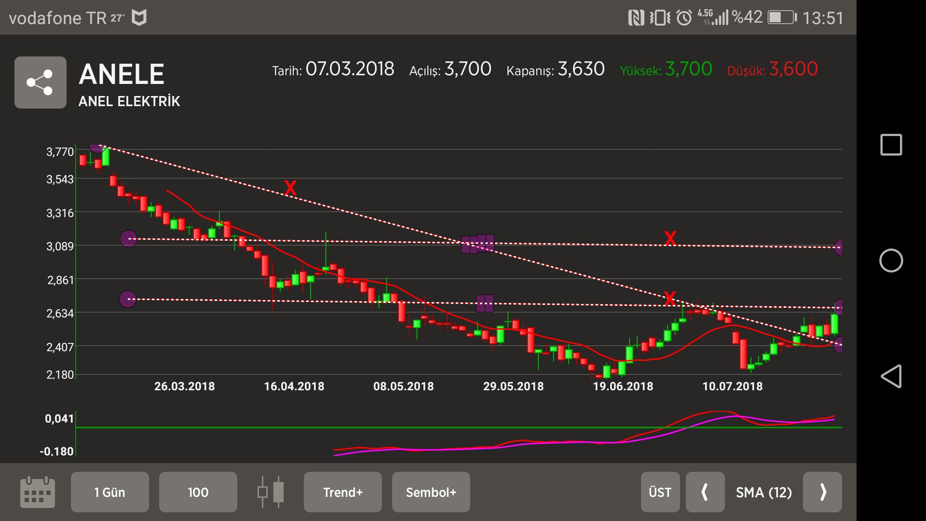Tap the 2,407 price axis label
This screenshot has height=521, width=926.
coord(60,347)
